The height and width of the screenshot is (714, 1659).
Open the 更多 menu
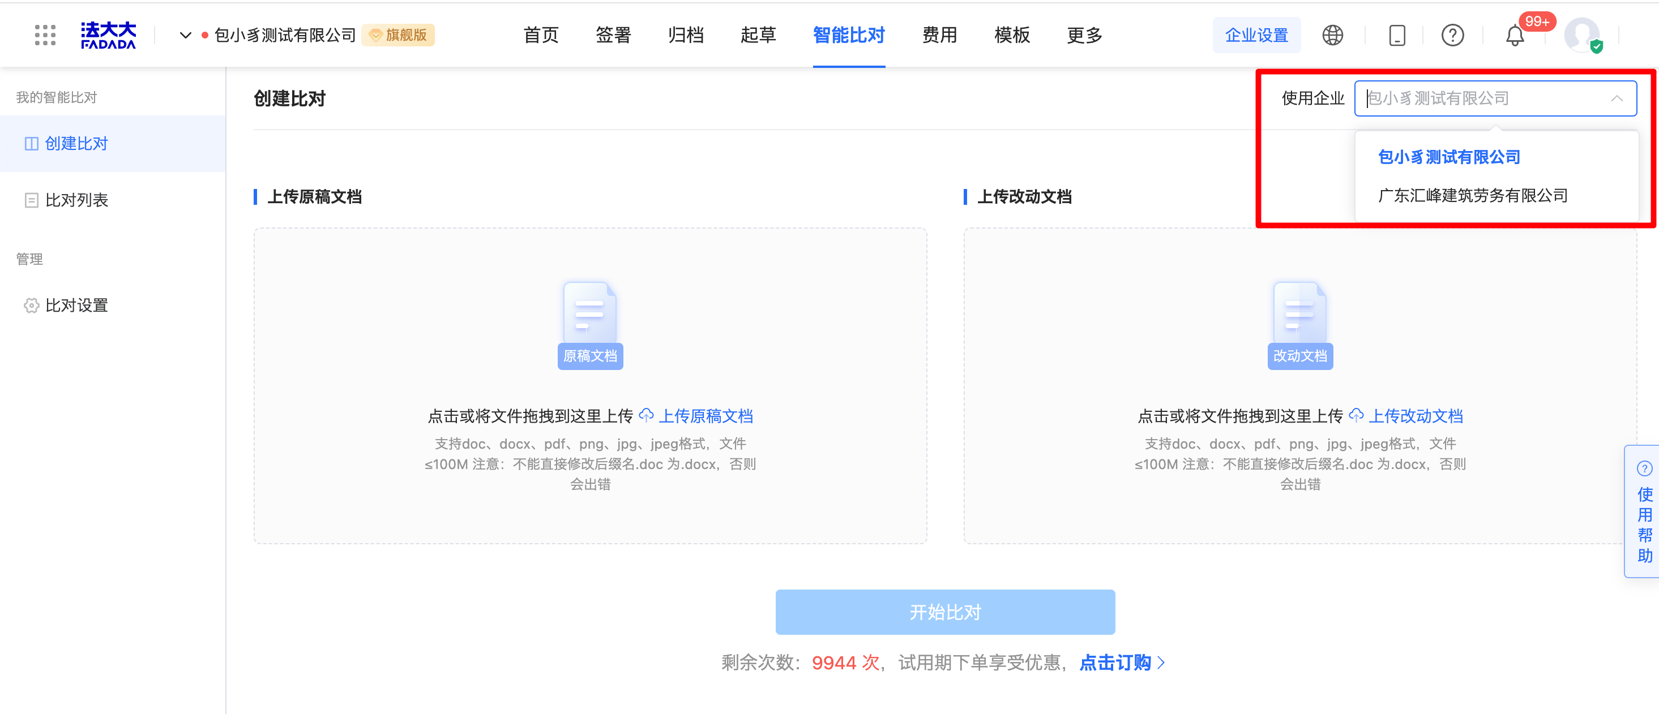tap(1084, 35)
